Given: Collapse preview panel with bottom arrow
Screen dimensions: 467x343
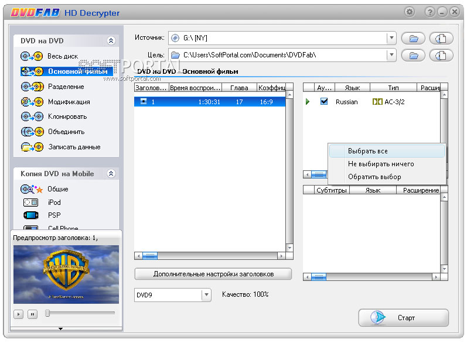Looking at the screenshot, I should (60, 329).
